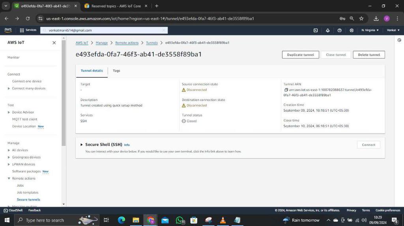The width and height of the screenshot is (404, 226).
Task: Click the Windows taskbar search box
Action: pos(57,220)
